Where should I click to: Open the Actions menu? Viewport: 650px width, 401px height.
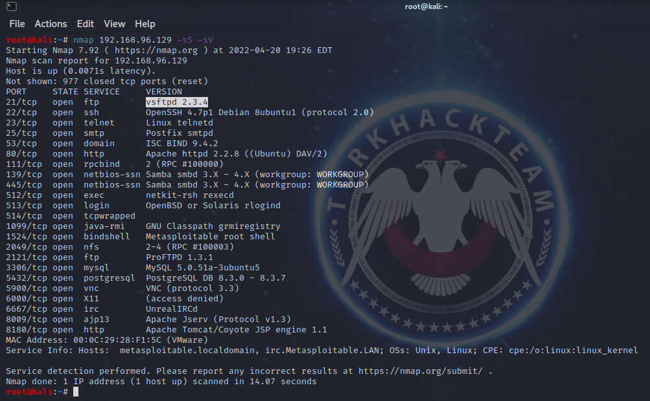pyautogui.click(x=51, y=24)
